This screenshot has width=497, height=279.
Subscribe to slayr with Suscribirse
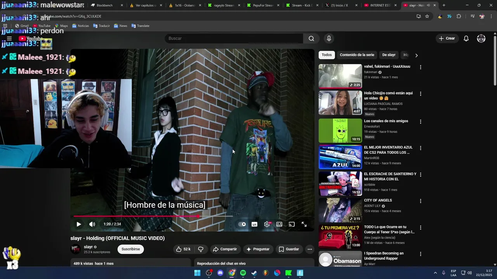coord(130,249)
